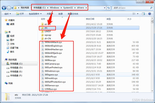Click the 打开 toolbar button

(20, 14)
